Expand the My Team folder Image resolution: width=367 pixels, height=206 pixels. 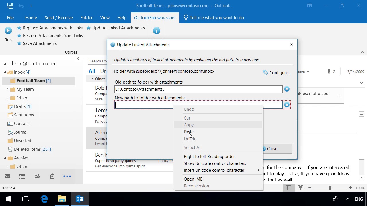(7, 89)
